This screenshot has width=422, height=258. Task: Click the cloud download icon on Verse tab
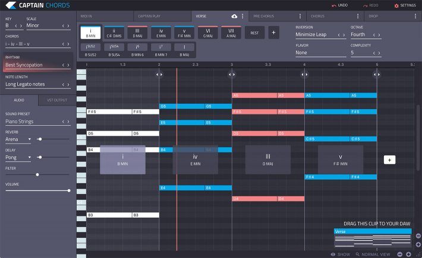point(234,17)
